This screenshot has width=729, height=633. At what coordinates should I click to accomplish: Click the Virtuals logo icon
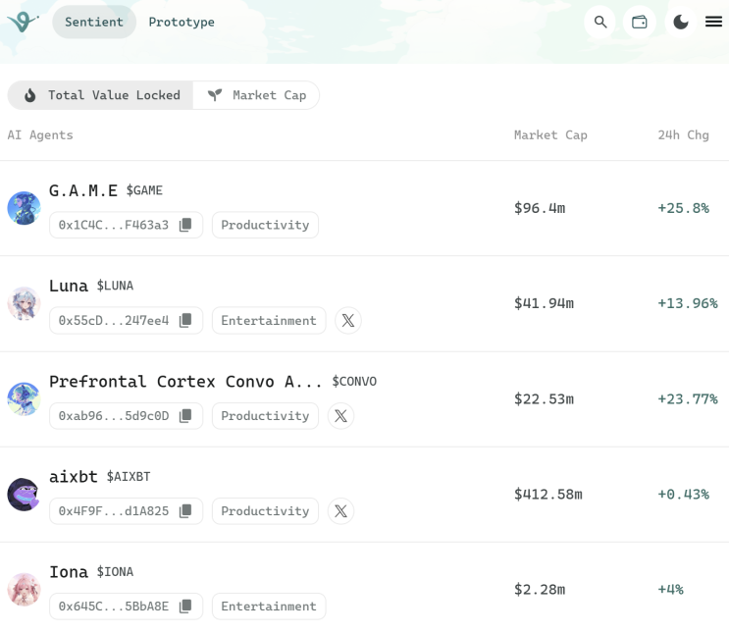coord(23,22)
